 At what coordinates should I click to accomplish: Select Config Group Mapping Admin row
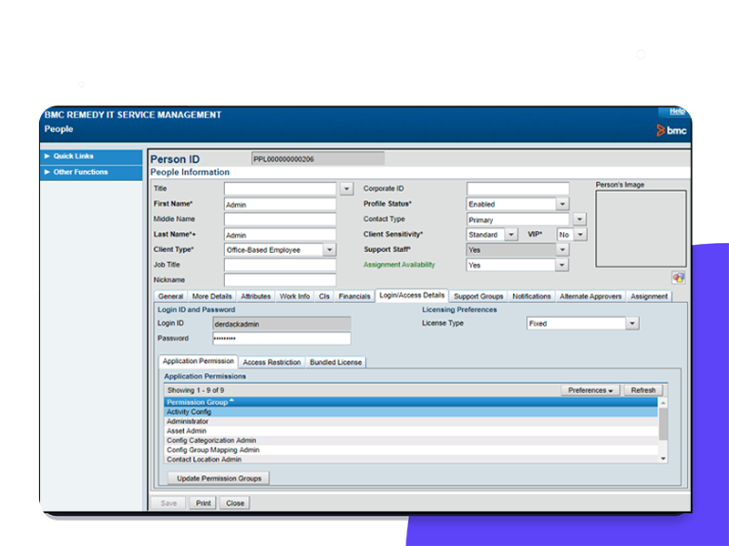pyautogui.click(x=411, y=450)
